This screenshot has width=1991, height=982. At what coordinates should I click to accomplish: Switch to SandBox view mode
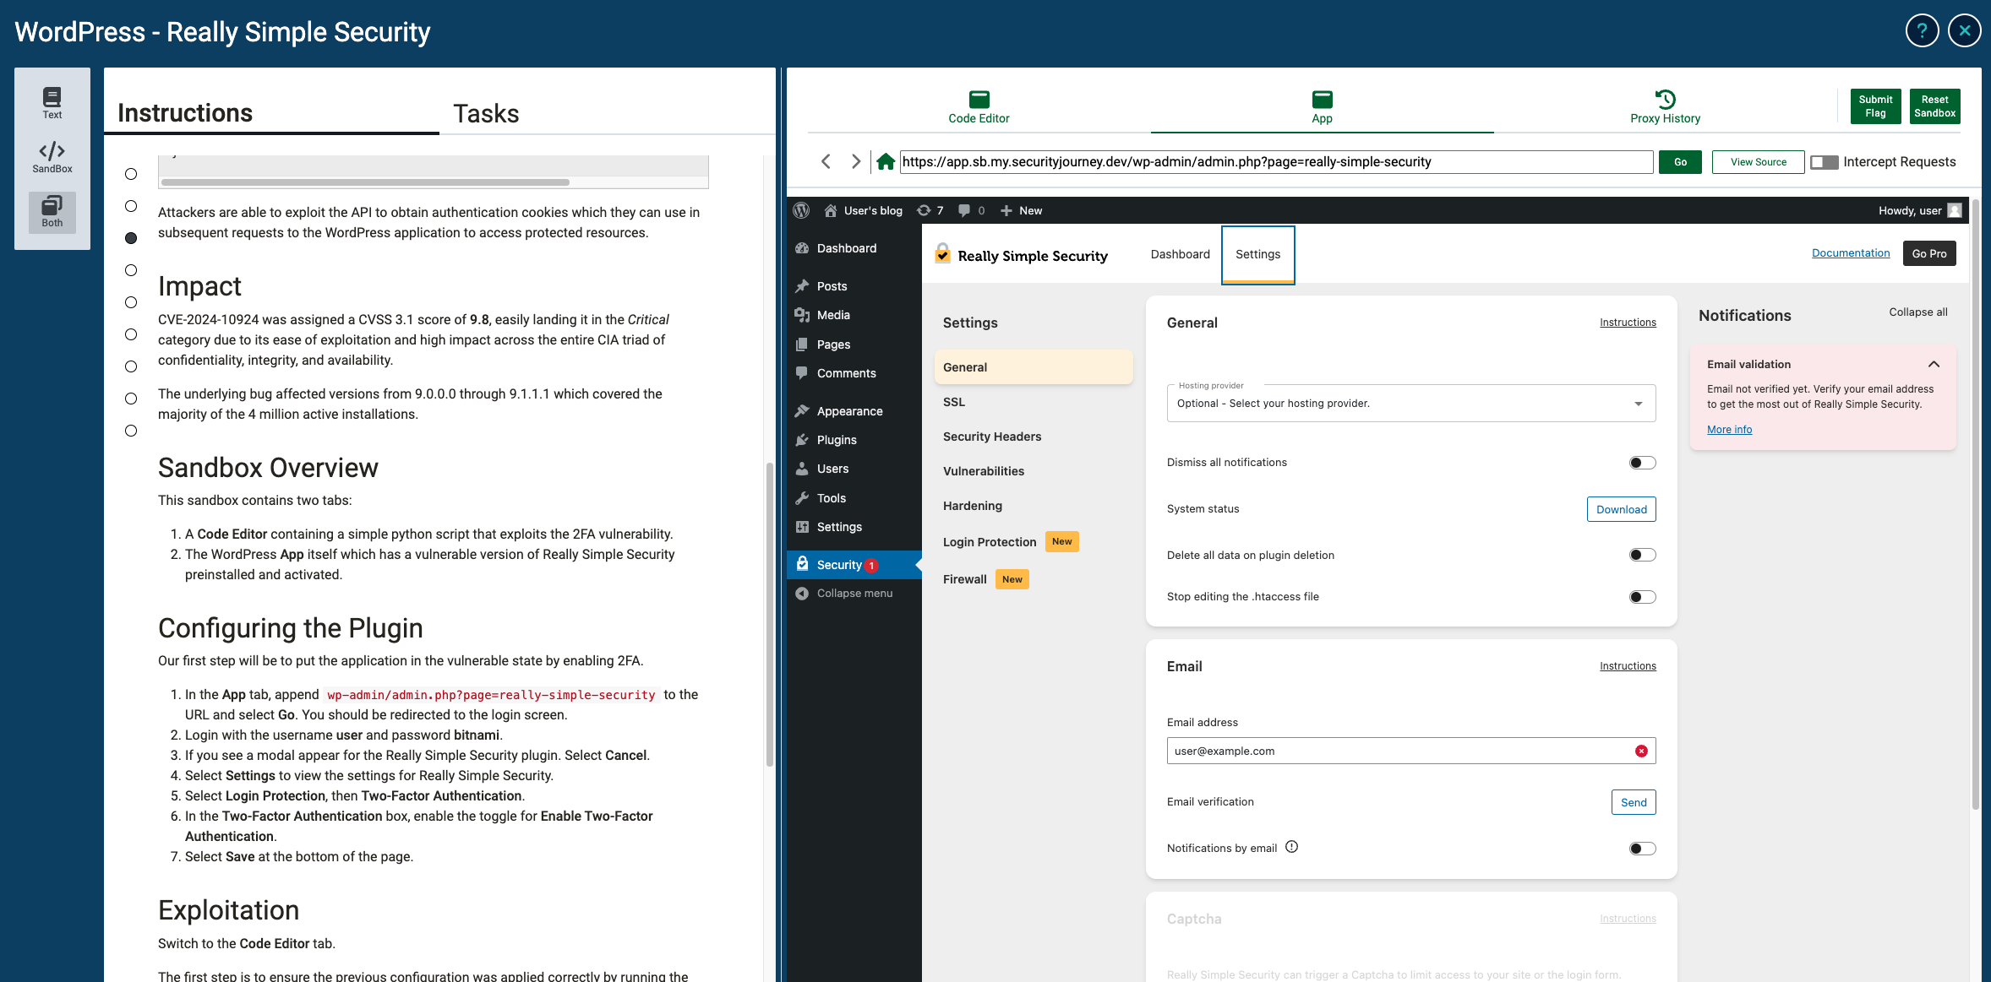coord(52,157)
